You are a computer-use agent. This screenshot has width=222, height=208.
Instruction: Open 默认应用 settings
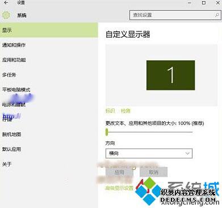click(x=11, y=149)
